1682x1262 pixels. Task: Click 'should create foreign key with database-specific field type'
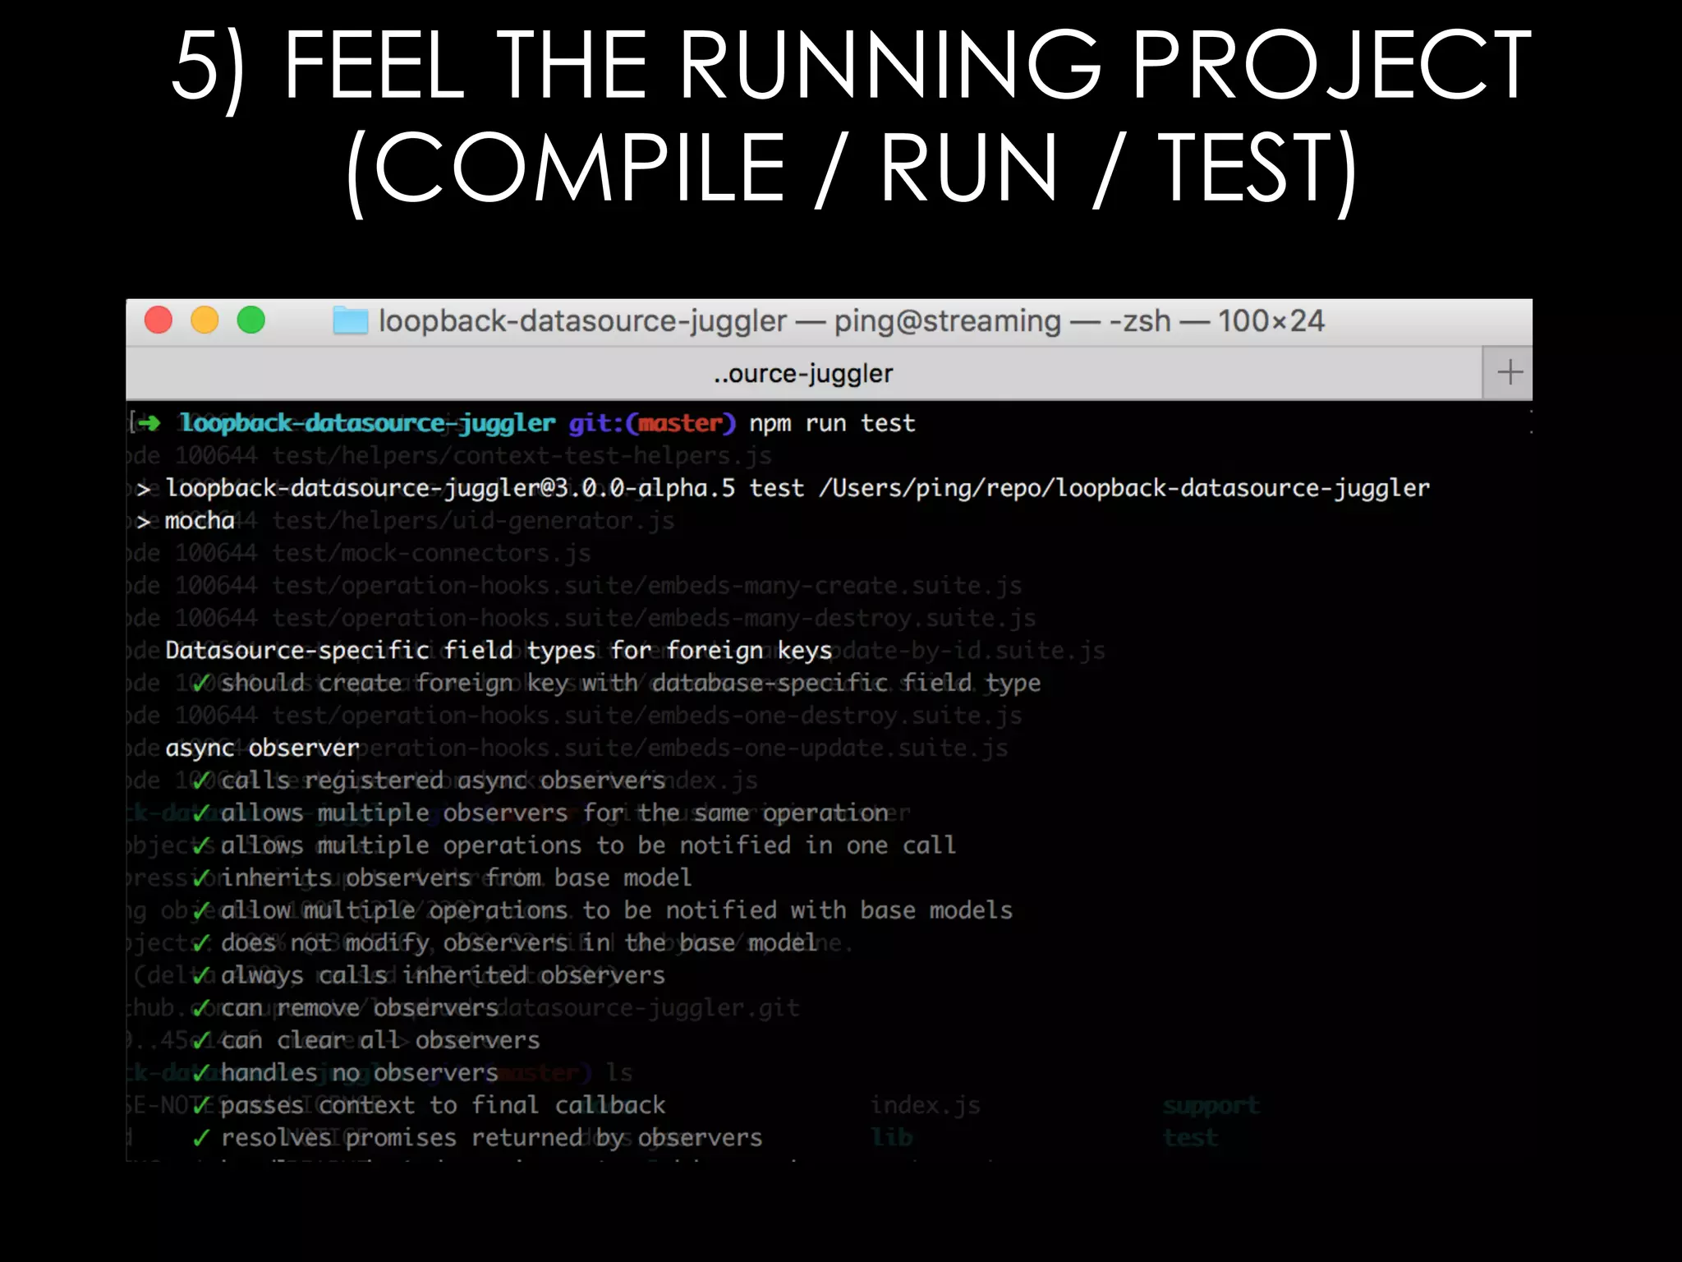coord(630,683)
